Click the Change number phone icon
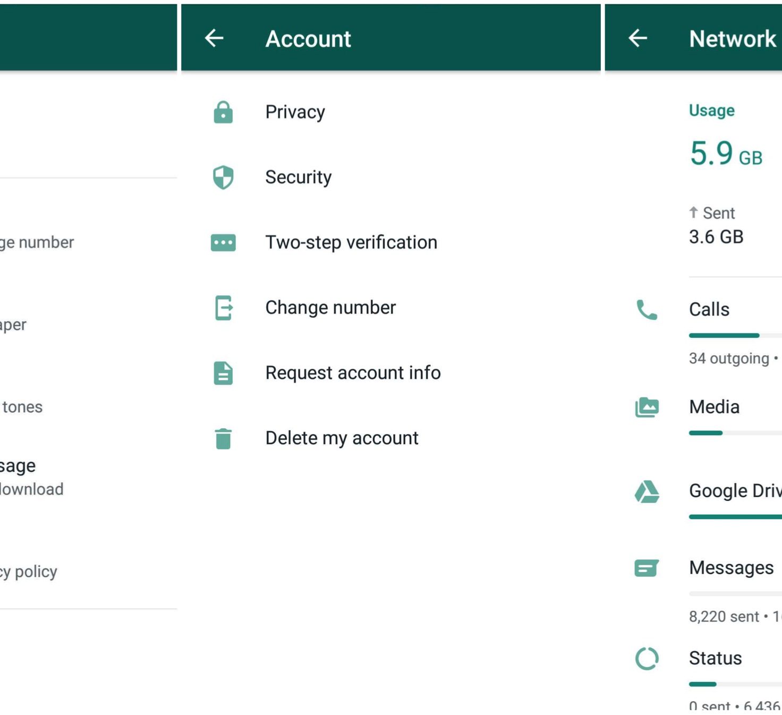 click(223, 308)
